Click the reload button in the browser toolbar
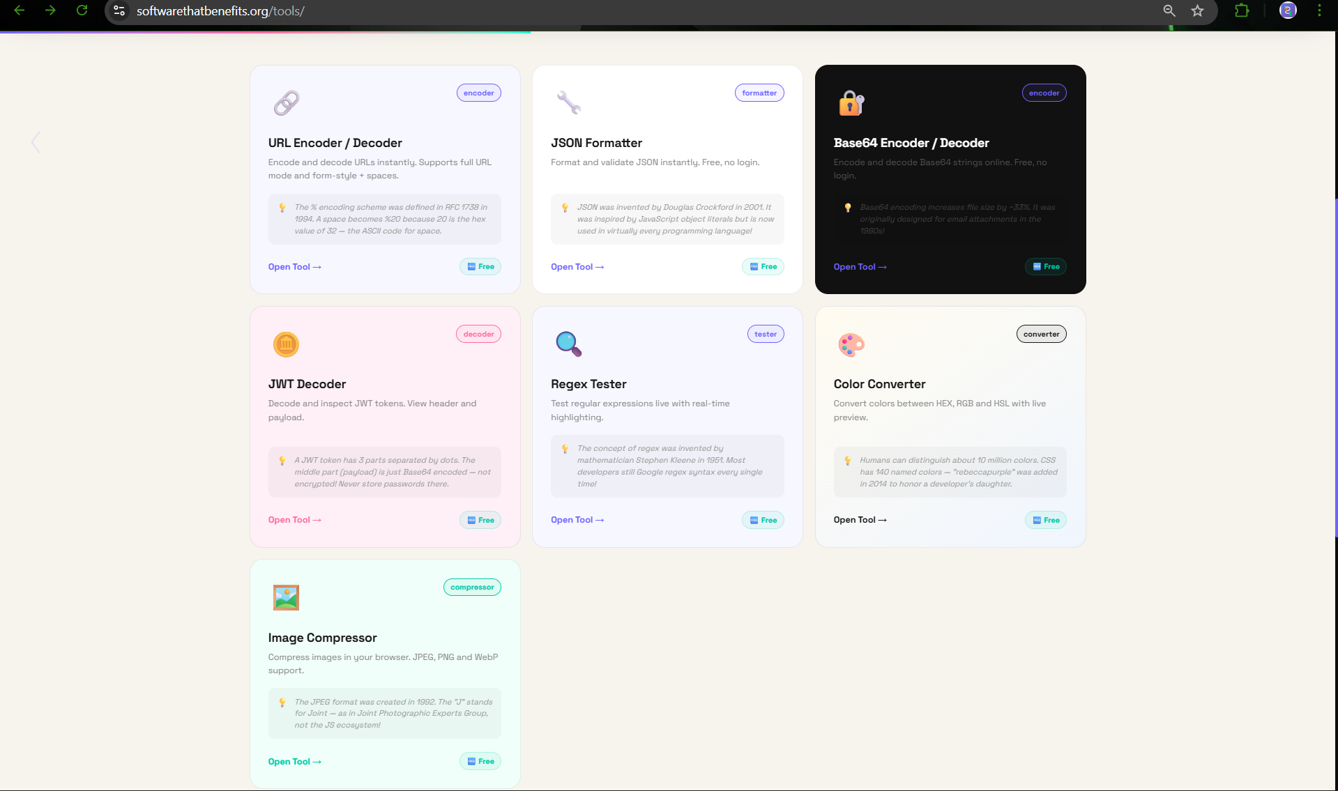The height and width of the screenshot is (791, 1338). coord(82,10)
